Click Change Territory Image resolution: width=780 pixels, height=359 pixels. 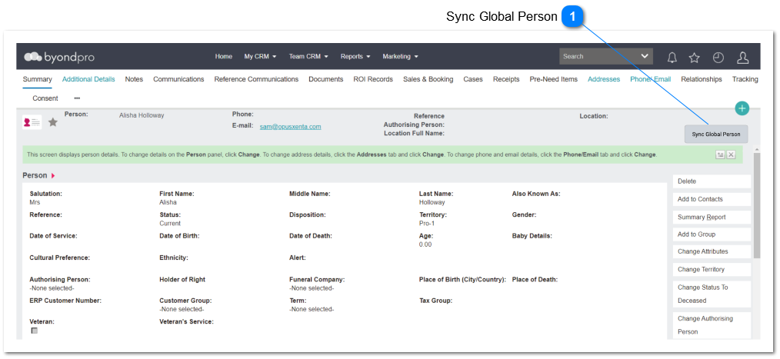pyautogui.click(x=712, y=270)
